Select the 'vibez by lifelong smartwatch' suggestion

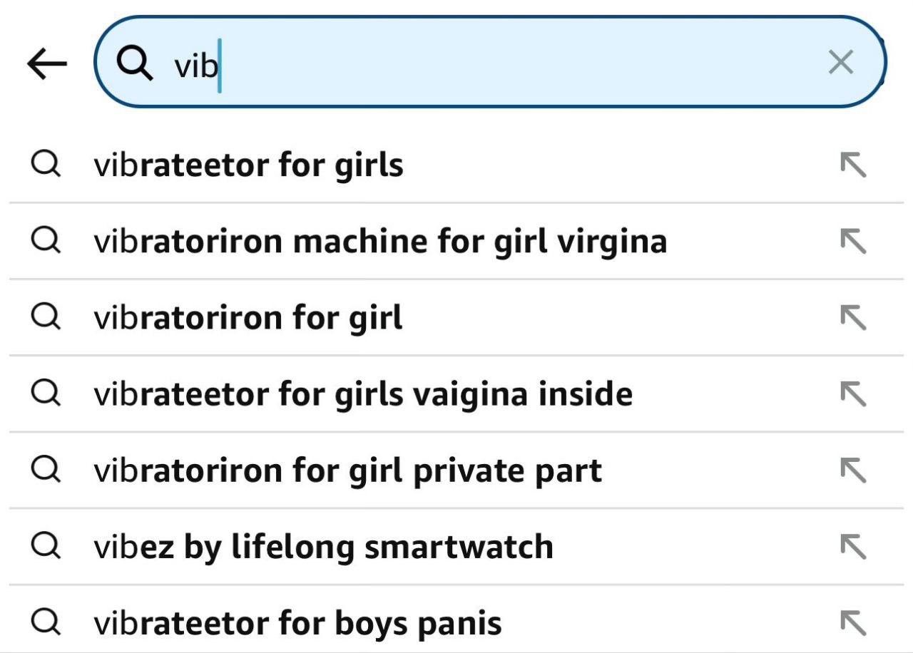(x=456, y=547)
